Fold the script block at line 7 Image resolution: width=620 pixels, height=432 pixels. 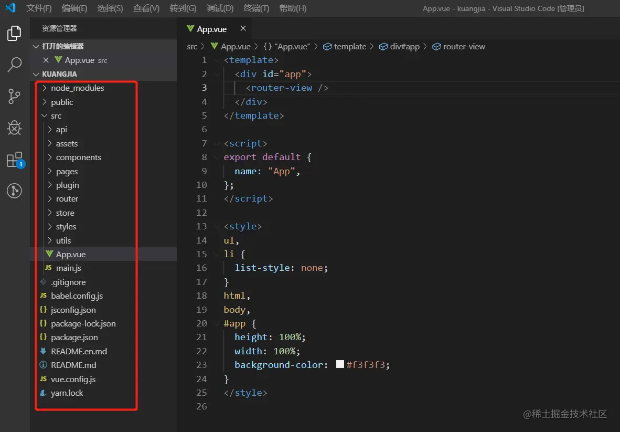(x=217, y=143)
